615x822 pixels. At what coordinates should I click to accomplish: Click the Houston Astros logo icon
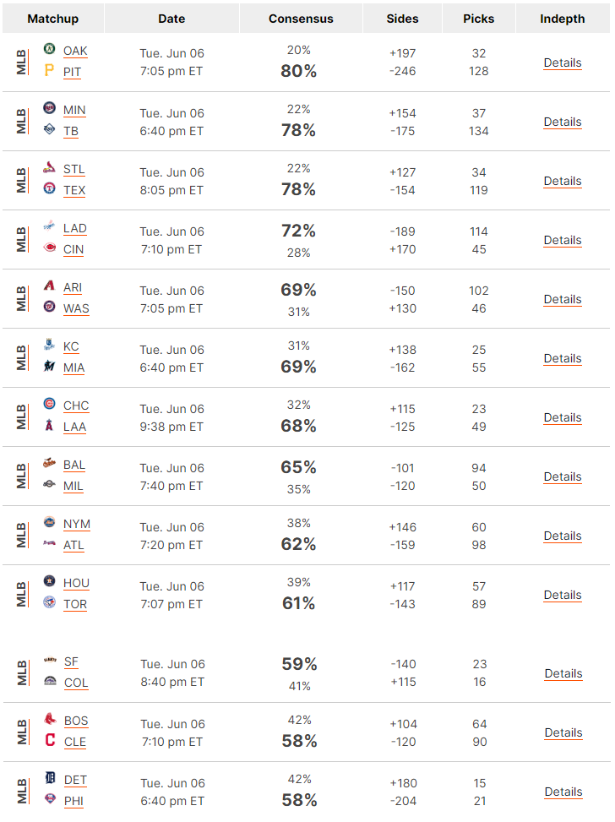(49, 582)
